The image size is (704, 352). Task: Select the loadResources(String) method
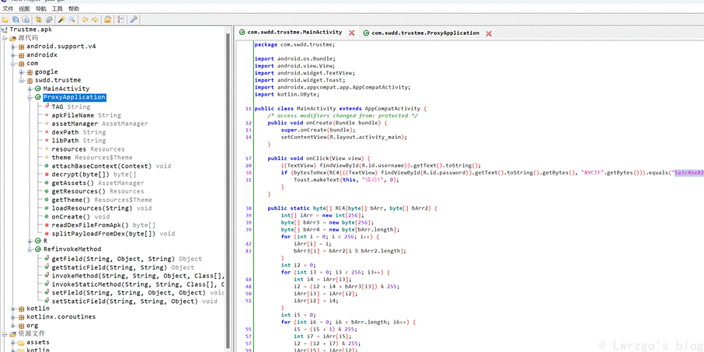click(102, 208)
